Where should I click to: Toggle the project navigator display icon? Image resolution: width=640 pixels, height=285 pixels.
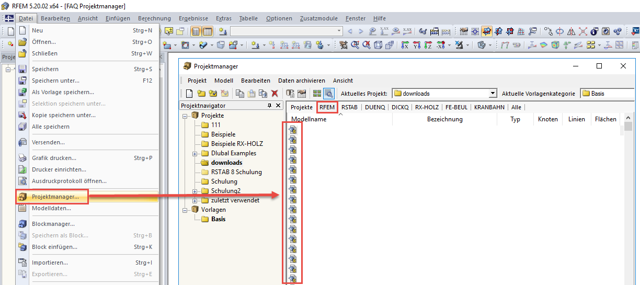[x=196, y=31]
